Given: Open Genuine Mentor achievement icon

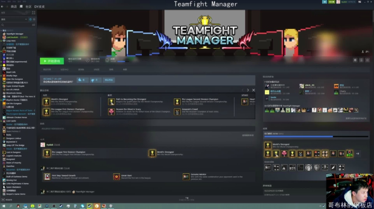Looking at the screenshot, I should pyautogui.click(x=186, y=177).
